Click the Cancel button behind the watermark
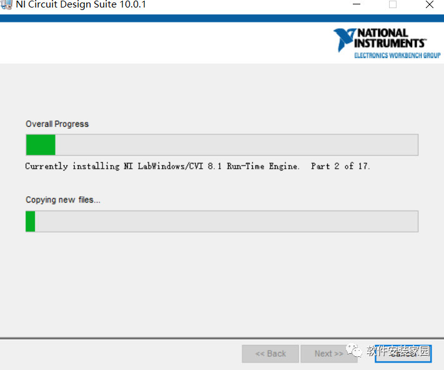This screenshot has width=444, height=370. [403, 354]
